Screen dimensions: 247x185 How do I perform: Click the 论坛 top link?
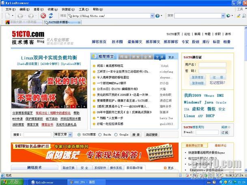[x=187, y=34]
